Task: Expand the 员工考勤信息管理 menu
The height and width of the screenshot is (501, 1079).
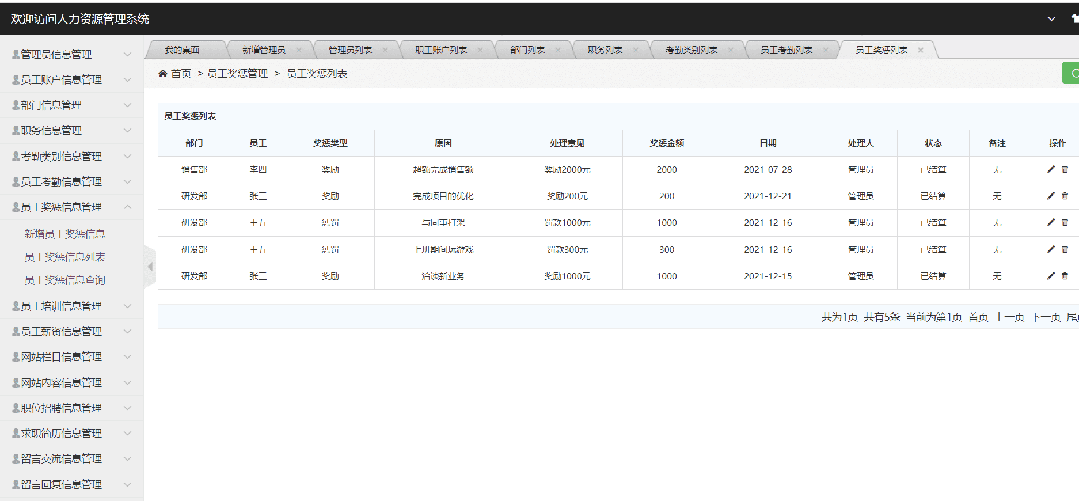Action: click(71, 181)
